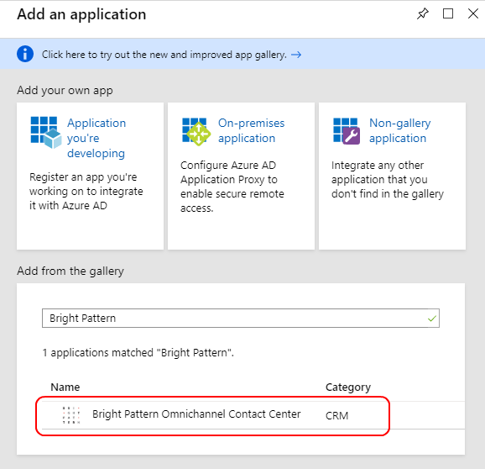
Task: Sort results by the Category column header
Action: (x=348, y=387)
